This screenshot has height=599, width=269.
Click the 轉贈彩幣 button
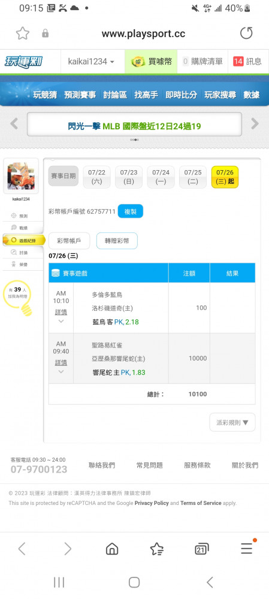117,241
